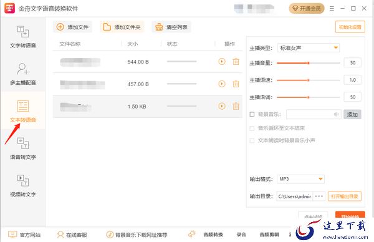Viewport: 374px width, 242px height.
Task: Open the 录音 link
Action: pyautogui.click(x=241, y=235)
